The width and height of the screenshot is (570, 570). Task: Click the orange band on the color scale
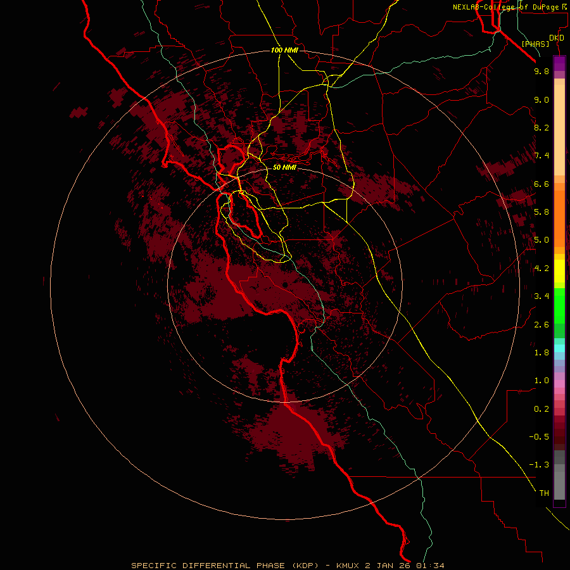pos(559,218)
